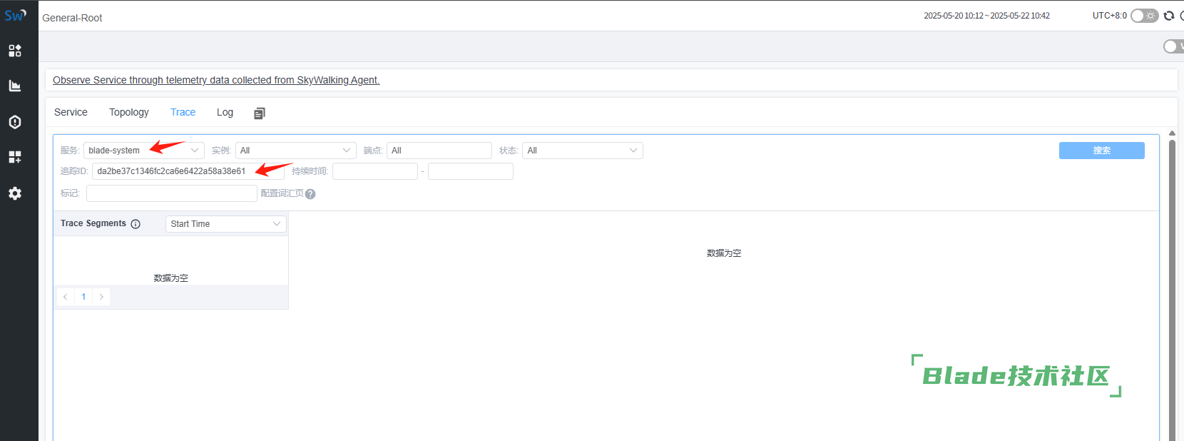Screen dimensions: 1184x441
Task: Open the add-widget grid sidebar icon
Action: coord(15,157)
